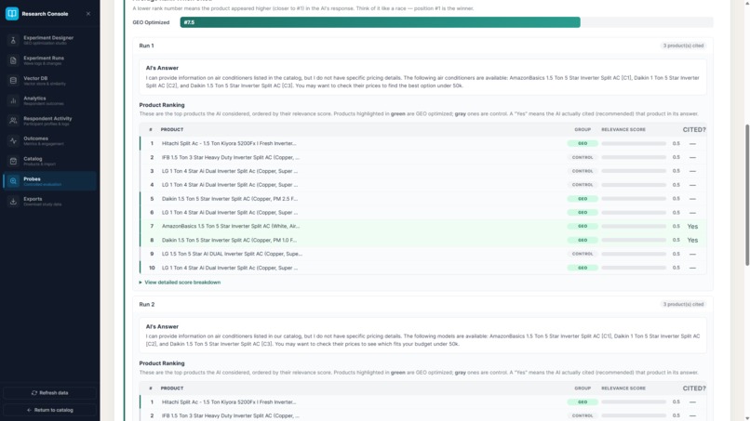Select IFB 1.5 Ton row in Run 2
Viewport: 750px width, 421px height.
point(422,415)
